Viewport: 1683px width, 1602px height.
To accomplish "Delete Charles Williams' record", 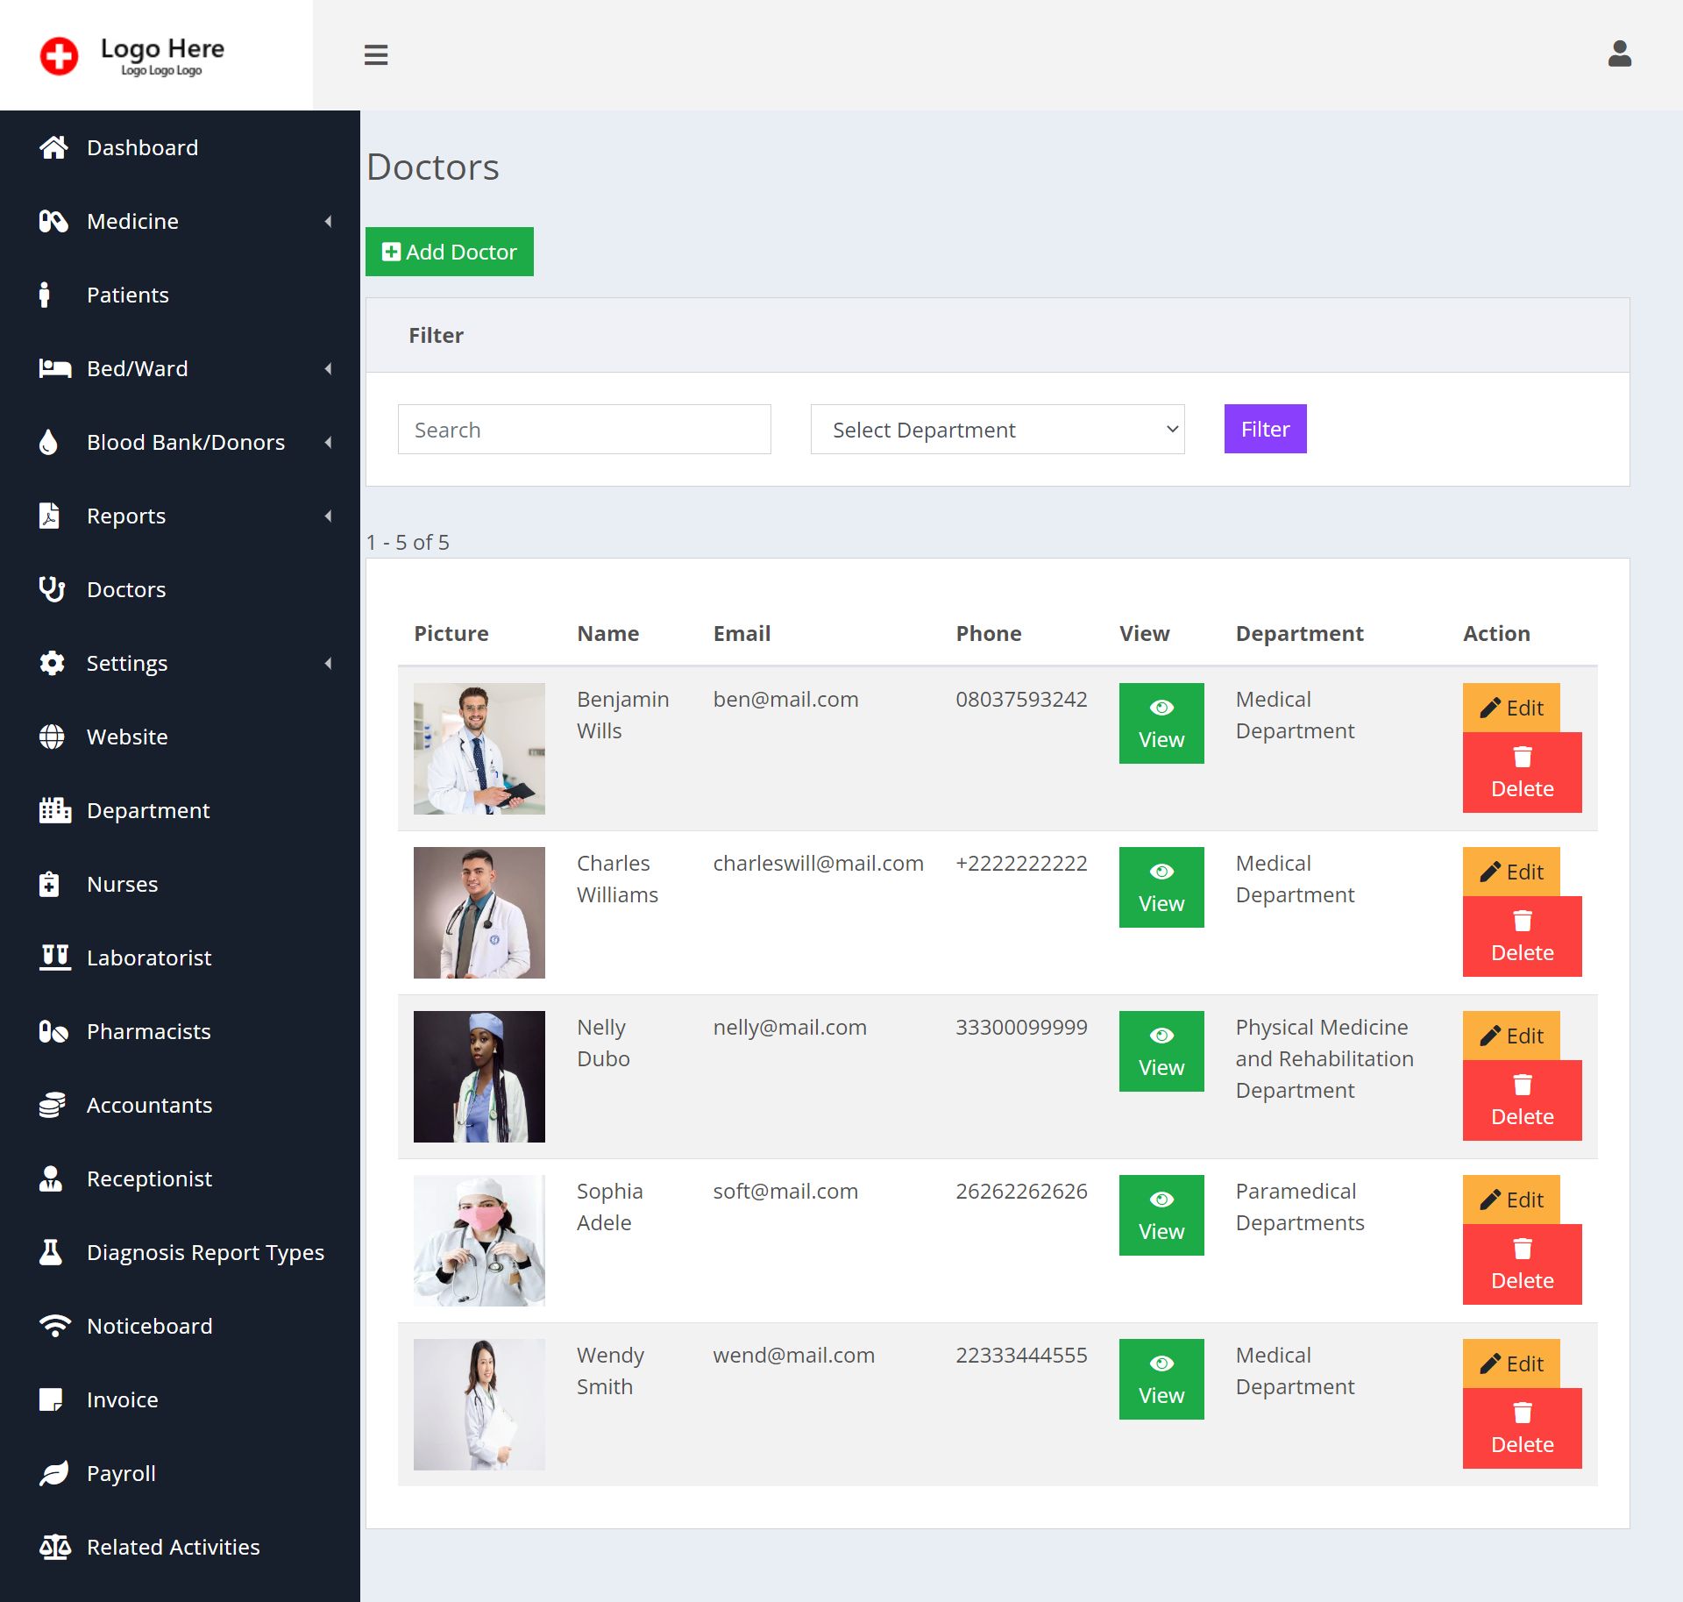I will 1522,936.
